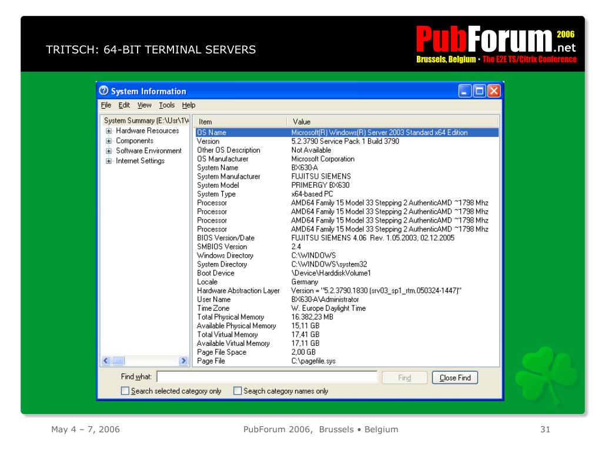Select the Available Virtual Memory row
This screenshot has height=451, width=602.
click(347, 344)
